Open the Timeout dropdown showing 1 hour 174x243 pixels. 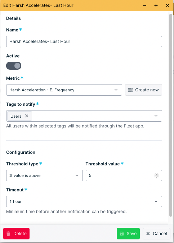tap(84, 201)
